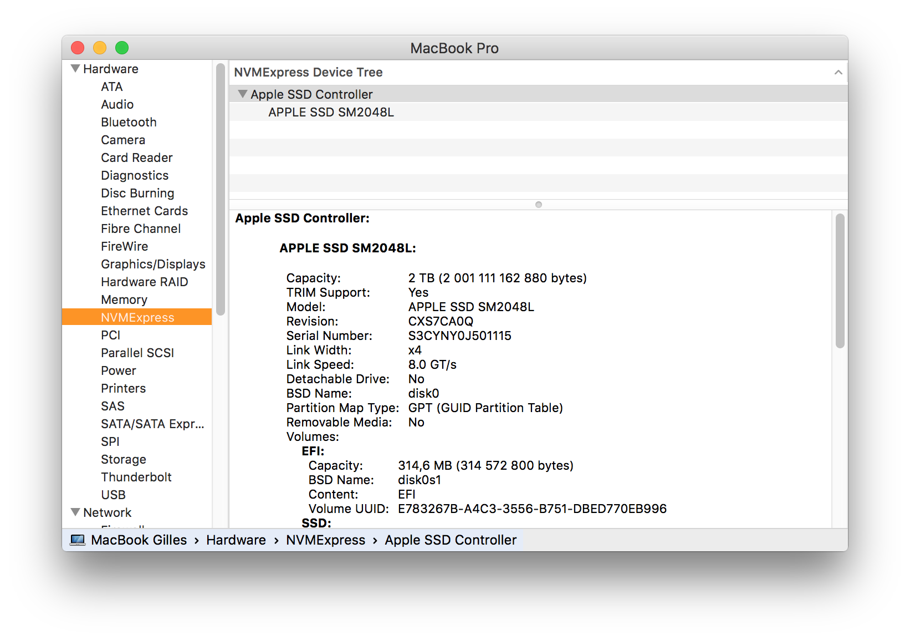Click the details pane vertical scrollbar thumb
910x640 pixels.
coord(840,281)
